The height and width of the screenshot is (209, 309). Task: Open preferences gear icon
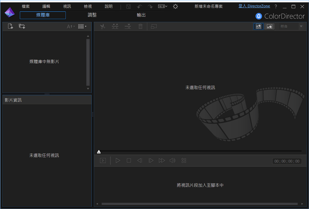tap(175, 7)
